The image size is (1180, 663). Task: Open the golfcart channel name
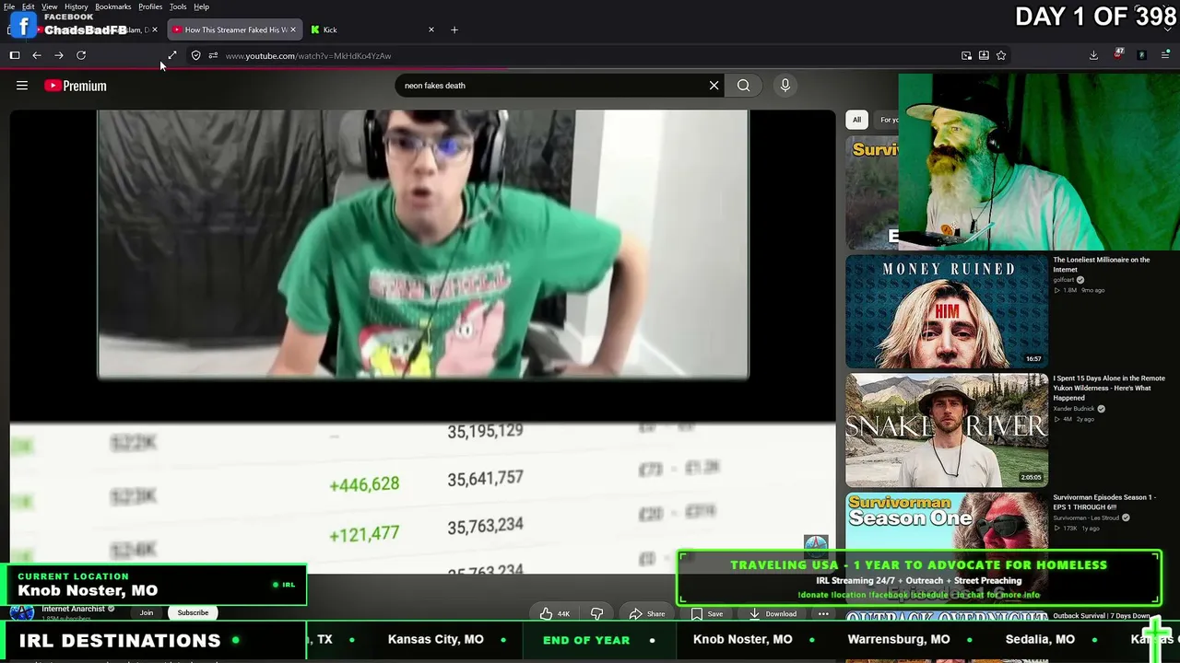(x=1064, y=280)
